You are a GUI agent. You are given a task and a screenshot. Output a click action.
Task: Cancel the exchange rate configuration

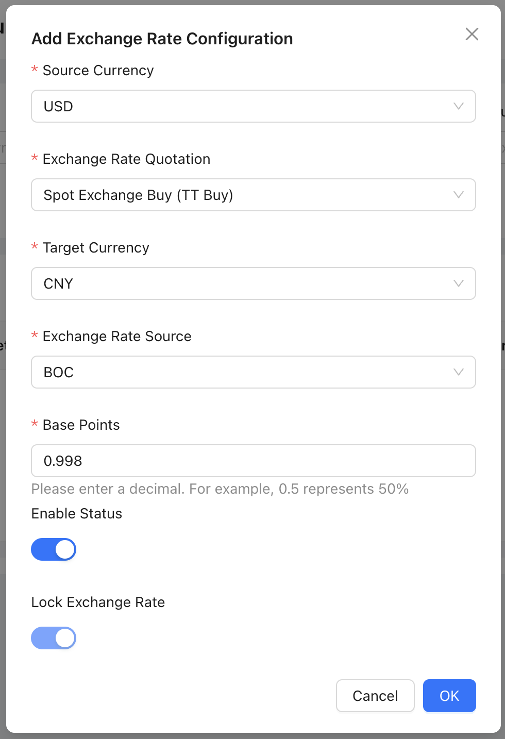[x=375, y=696]
